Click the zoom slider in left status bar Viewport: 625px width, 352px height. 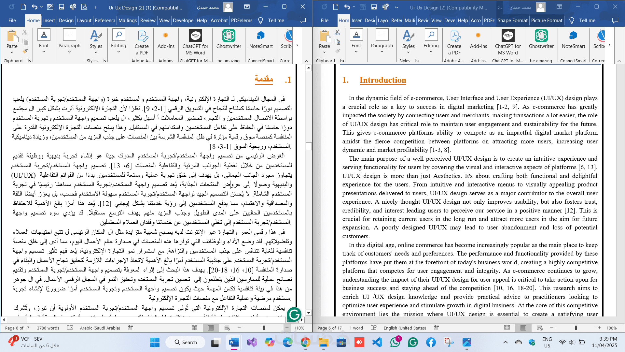(x=263, y=328)
